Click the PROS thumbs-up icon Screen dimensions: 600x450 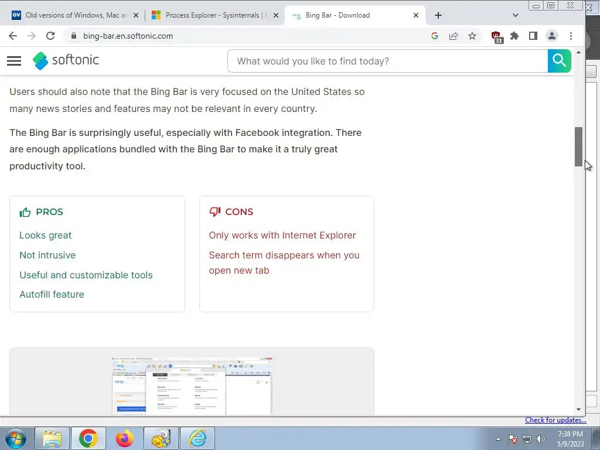coord(25,212)
